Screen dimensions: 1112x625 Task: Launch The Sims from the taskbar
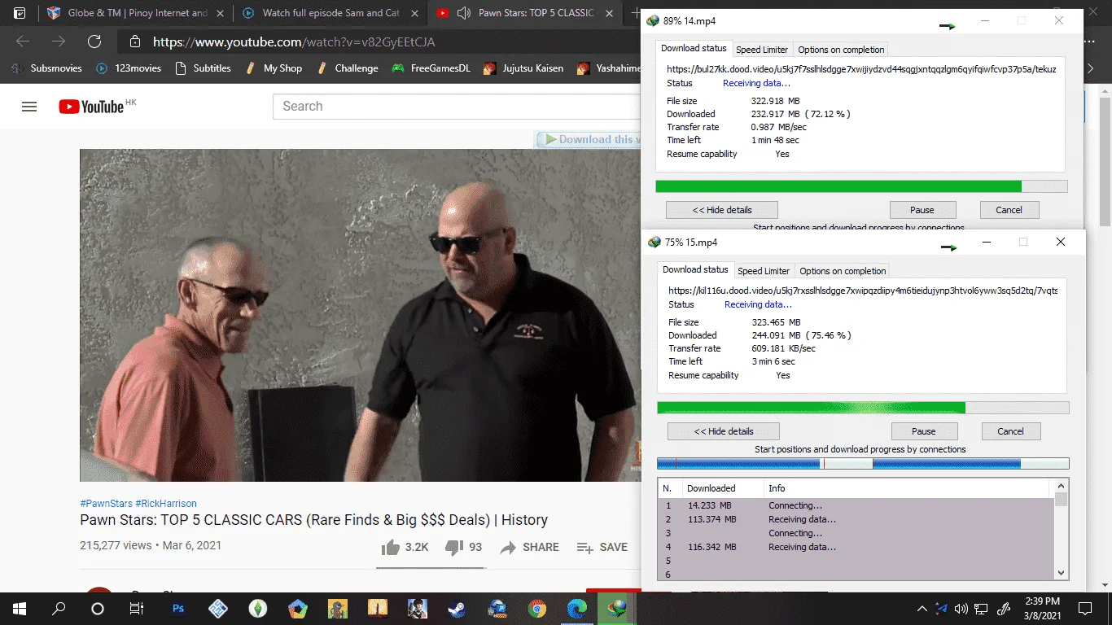257,609
